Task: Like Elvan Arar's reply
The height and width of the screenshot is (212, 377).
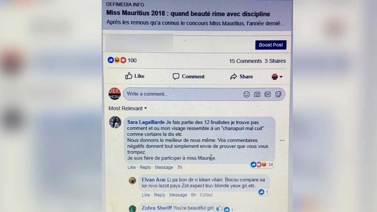Action: tap(146, 195)
